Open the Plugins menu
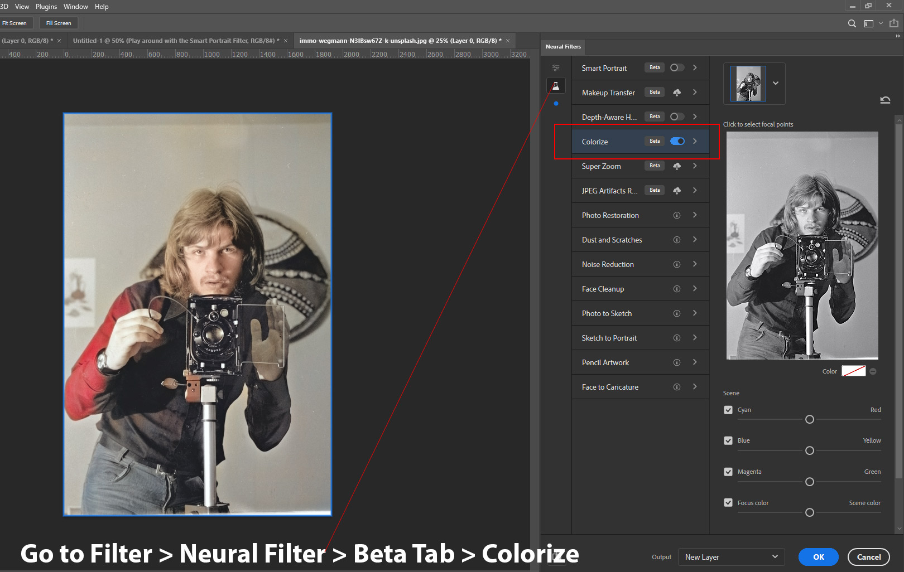The height and width of the screenshot is (572, 904). click(x=46, y=7)
